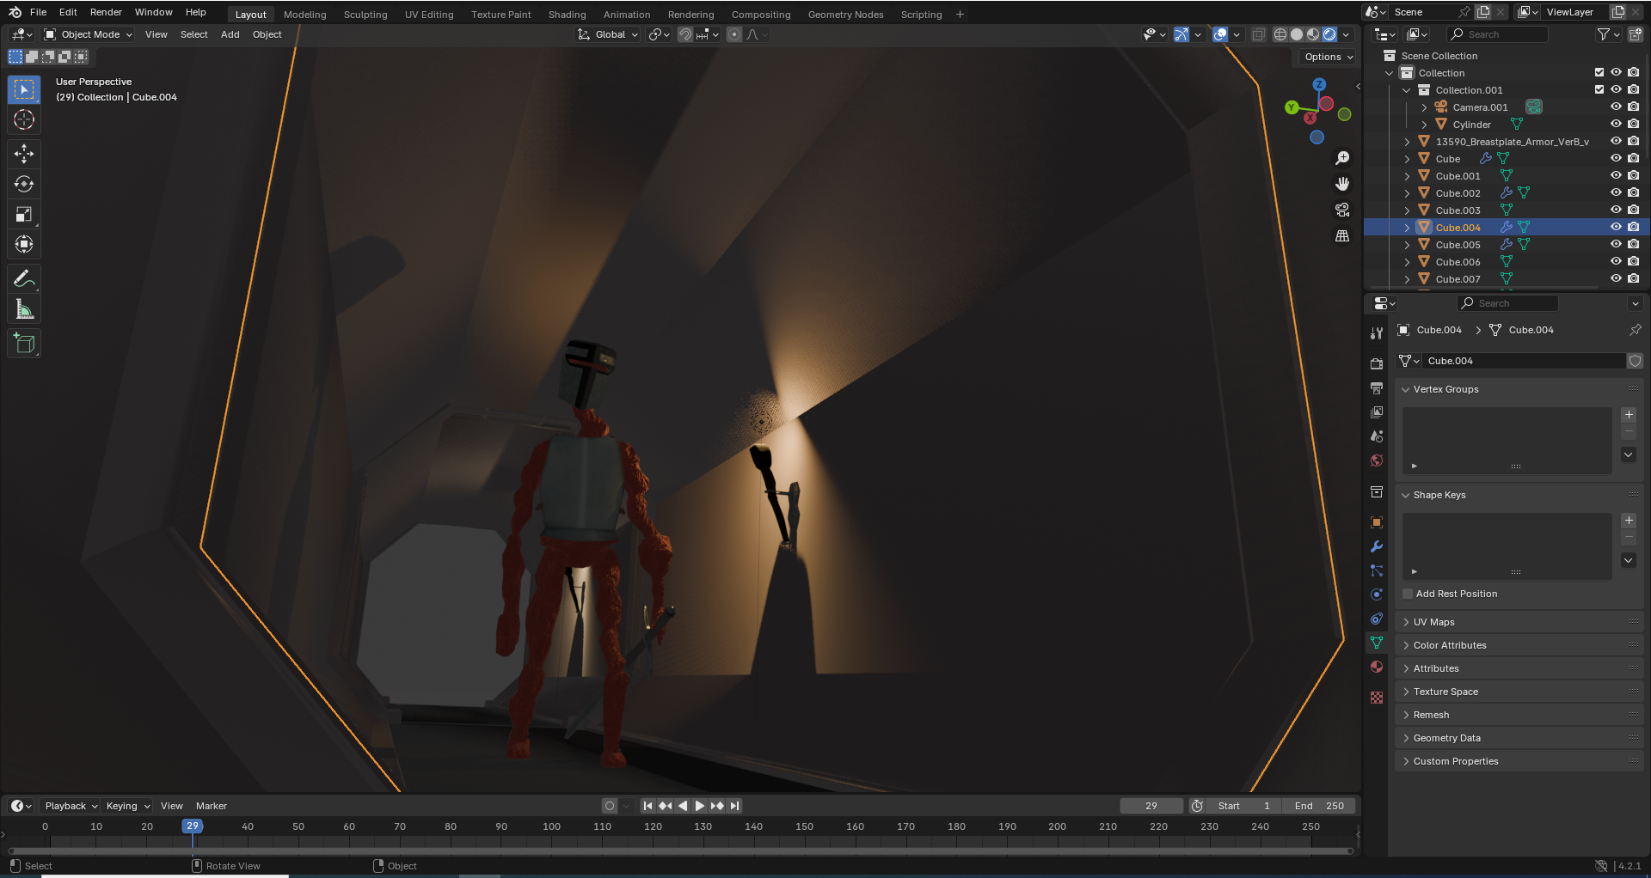The image size is (1651, 878).
Task: Pick the Add Cube tool
Action: coord(24,344)
